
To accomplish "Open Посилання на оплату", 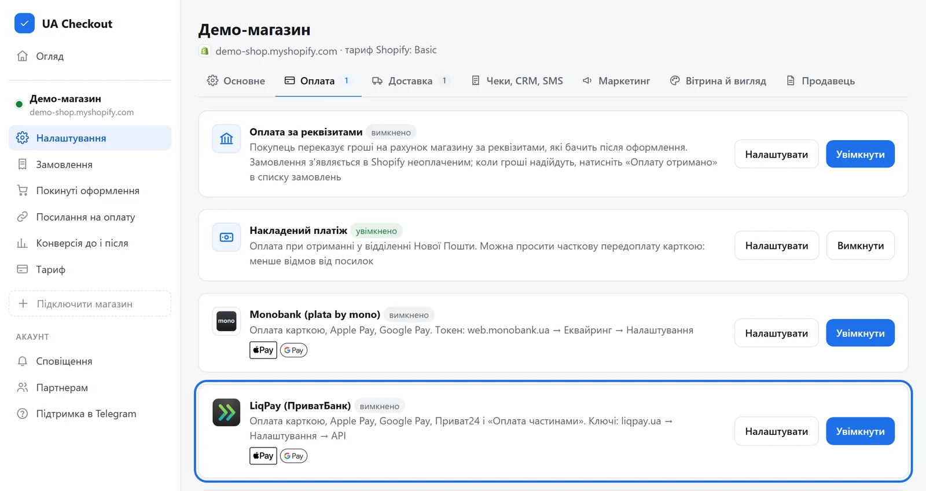I will pos(90,217).
